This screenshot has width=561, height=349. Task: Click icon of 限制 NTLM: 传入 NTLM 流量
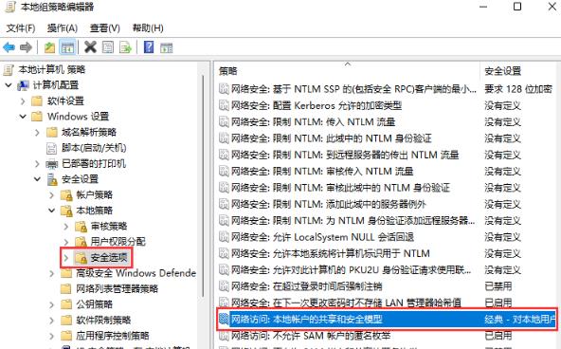pyautogui.click(x=224, y=122)
